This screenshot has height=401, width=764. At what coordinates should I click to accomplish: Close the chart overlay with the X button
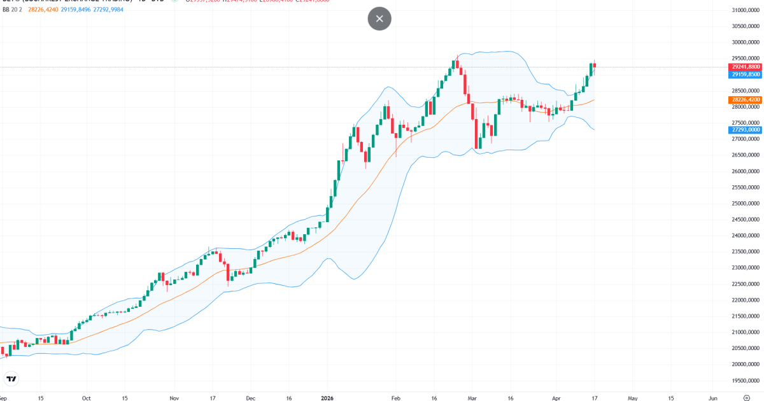click(x=379, y=18)
